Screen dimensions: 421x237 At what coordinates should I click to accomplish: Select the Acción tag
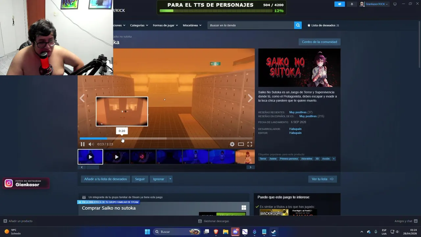click(x=326, y=159)
